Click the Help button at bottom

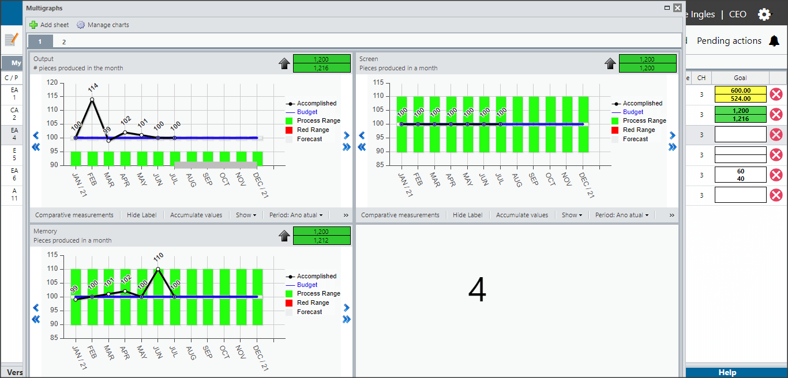tap(727, 372)
